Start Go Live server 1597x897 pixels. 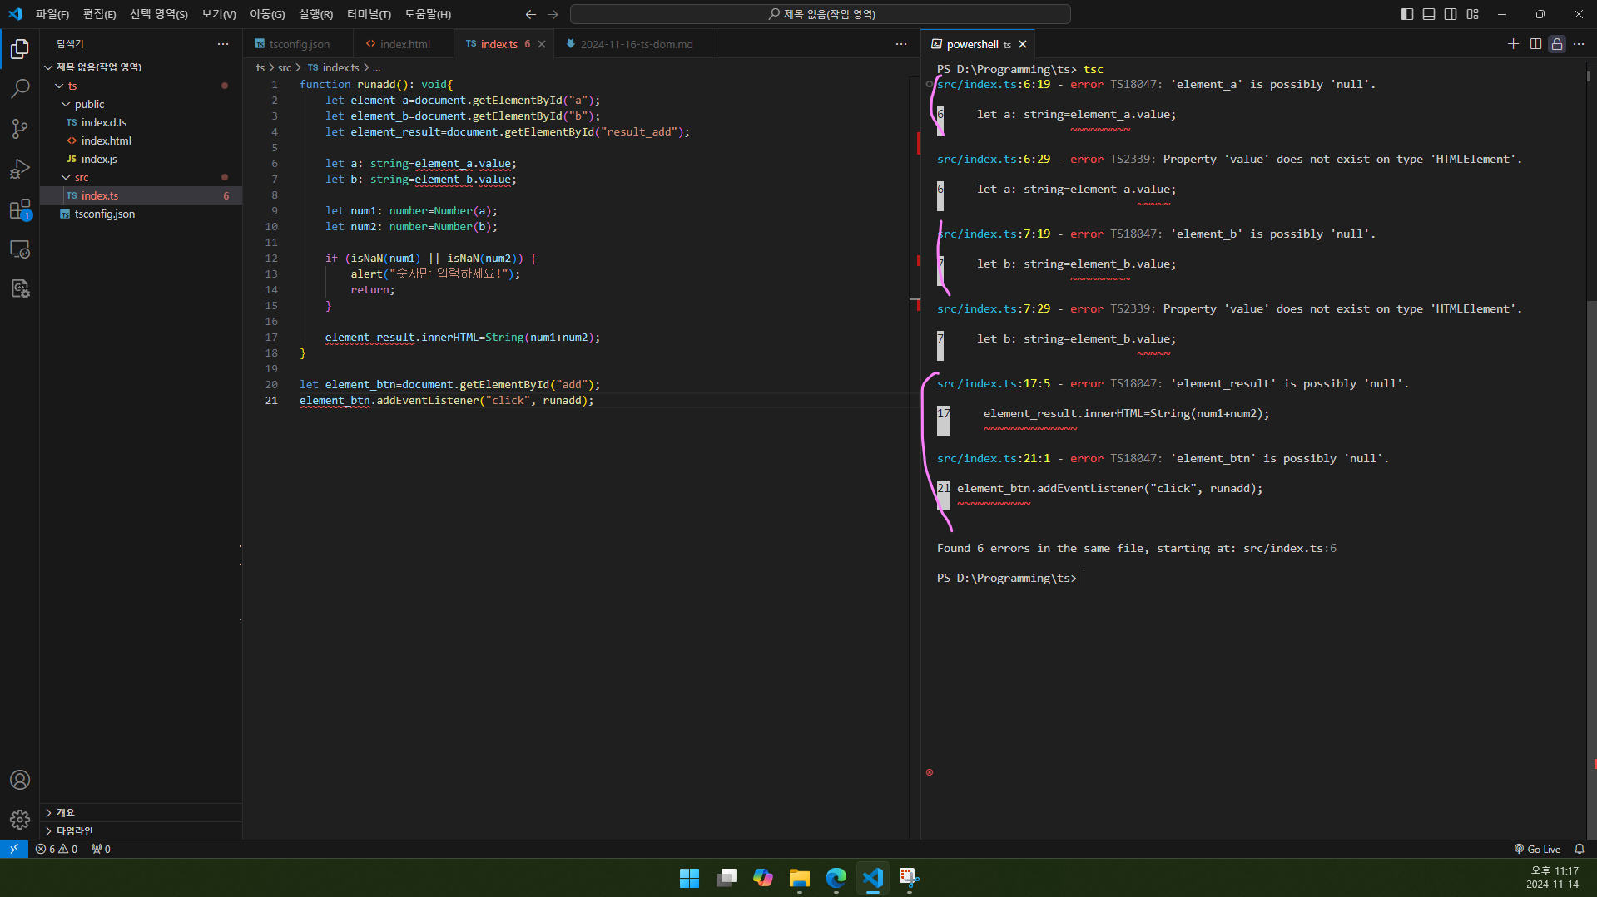click(1537, 849)
